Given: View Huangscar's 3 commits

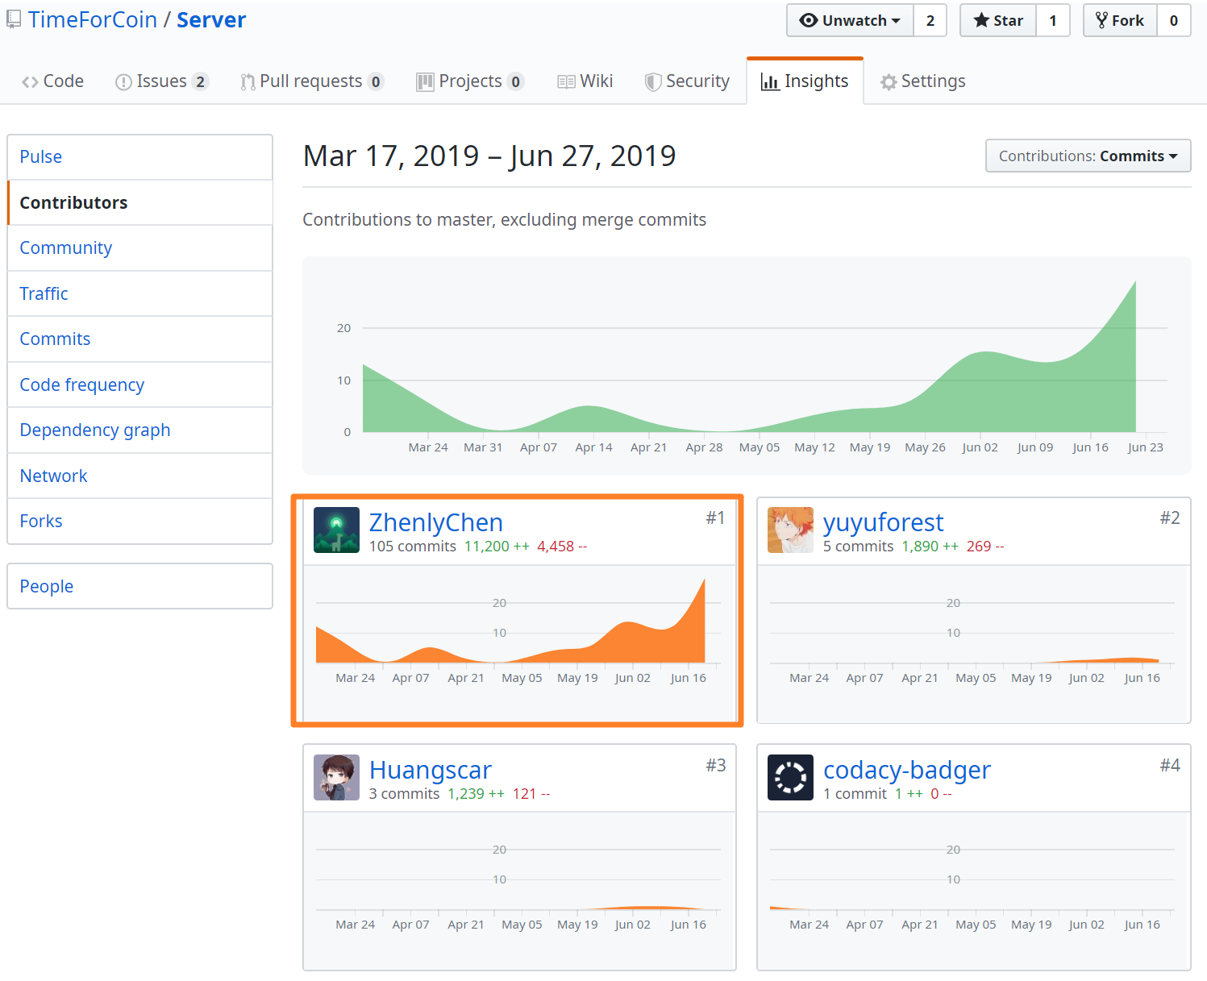Looking at the screenshot, I should (x=405, y=794).
